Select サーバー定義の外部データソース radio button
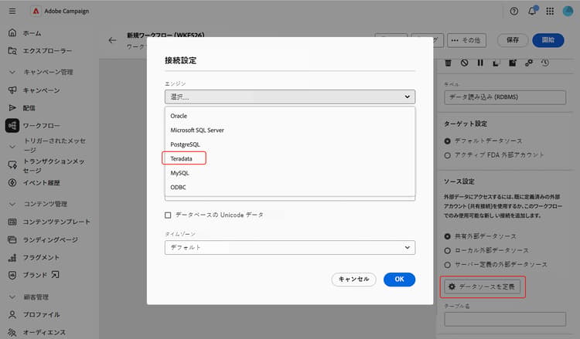This screenshot has height=339, width=580. (x=447, y=264)
